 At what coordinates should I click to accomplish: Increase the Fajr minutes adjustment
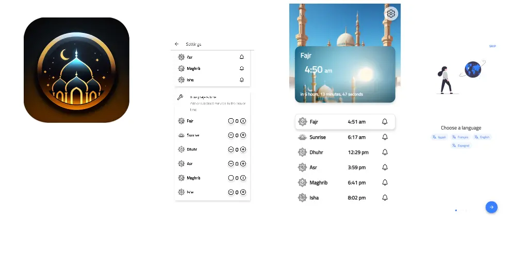(243, 121)
